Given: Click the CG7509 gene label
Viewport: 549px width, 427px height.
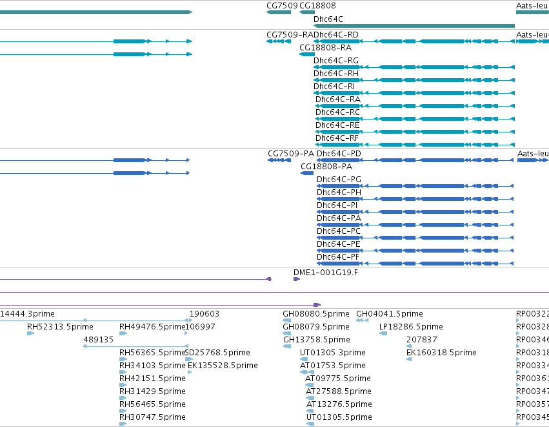Looking at the screenshot, I should click(282, 6).
